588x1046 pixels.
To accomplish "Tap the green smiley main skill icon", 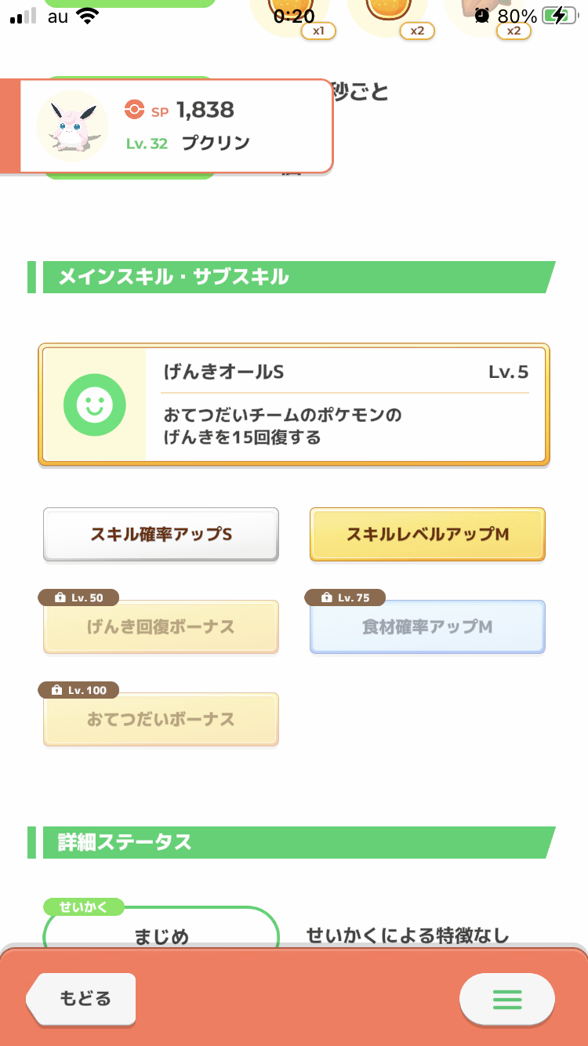I will pos(94,405).
